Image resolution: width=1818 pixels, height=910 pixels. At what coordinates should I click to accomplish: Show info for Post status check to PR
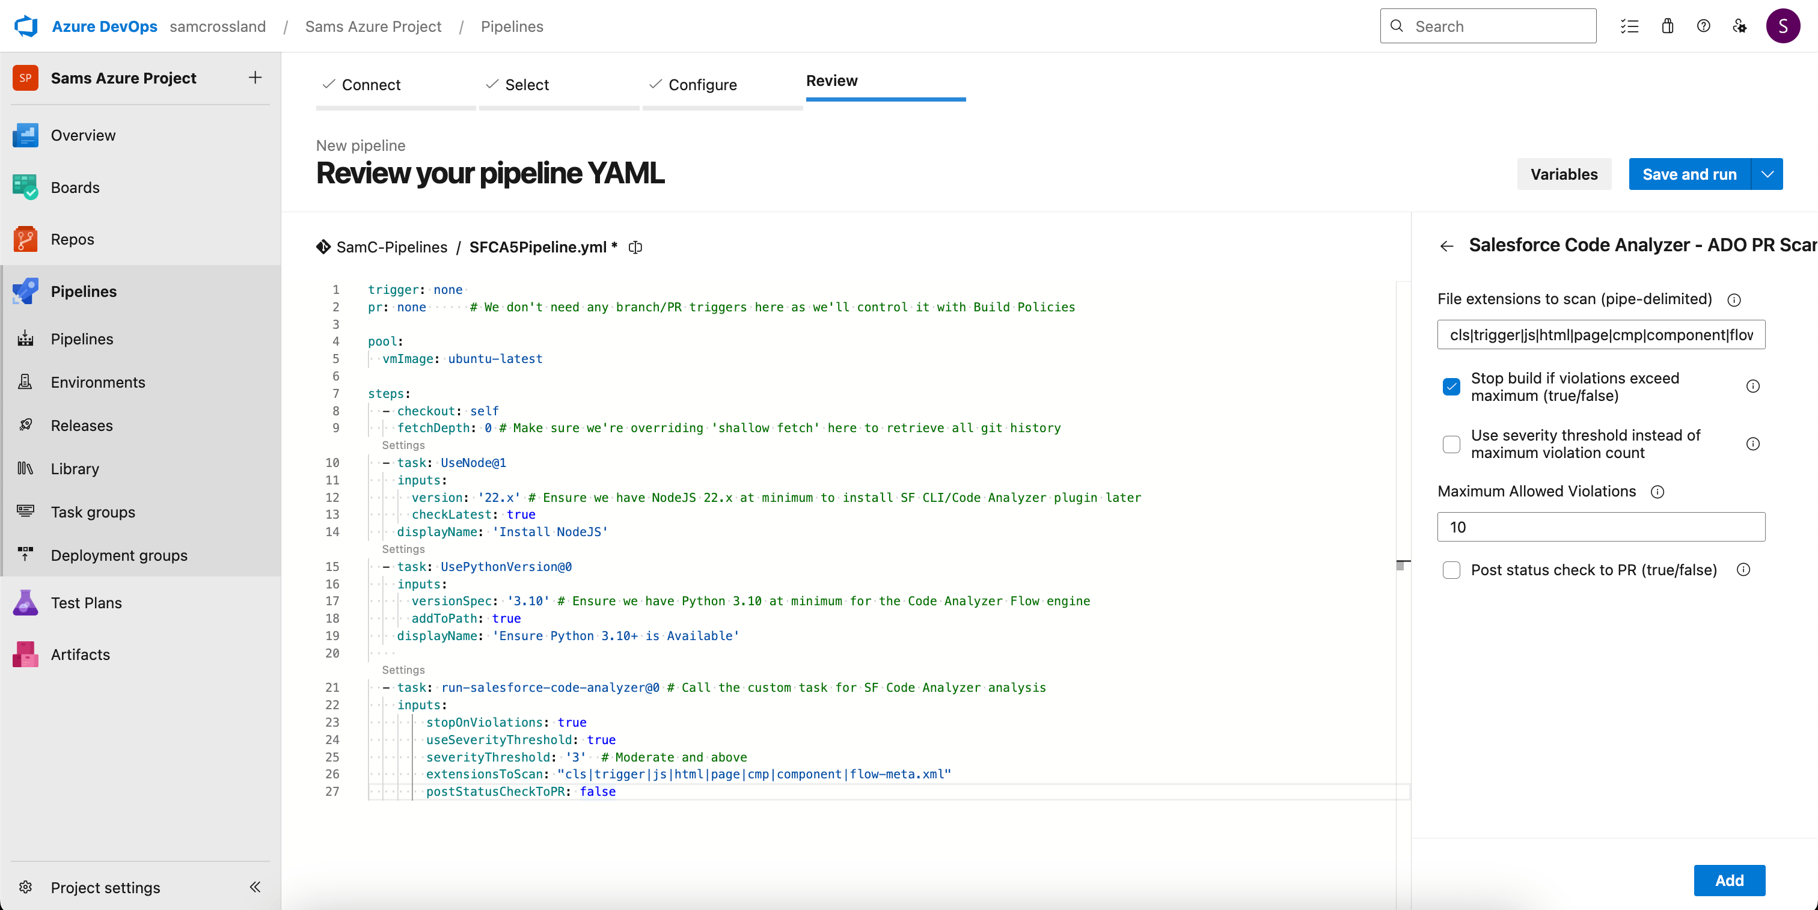[x=1744, y=570]
